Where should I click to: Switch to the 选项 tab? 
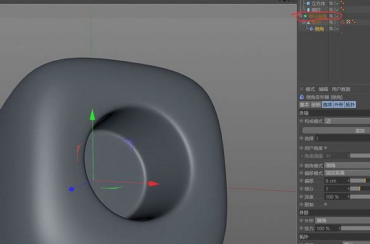point(328,105)
